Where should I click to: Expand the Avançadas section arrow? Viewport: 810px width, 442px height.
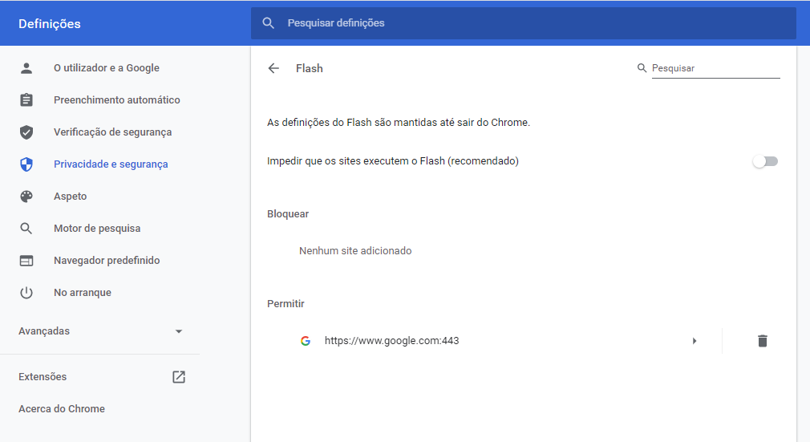[179, 331]
